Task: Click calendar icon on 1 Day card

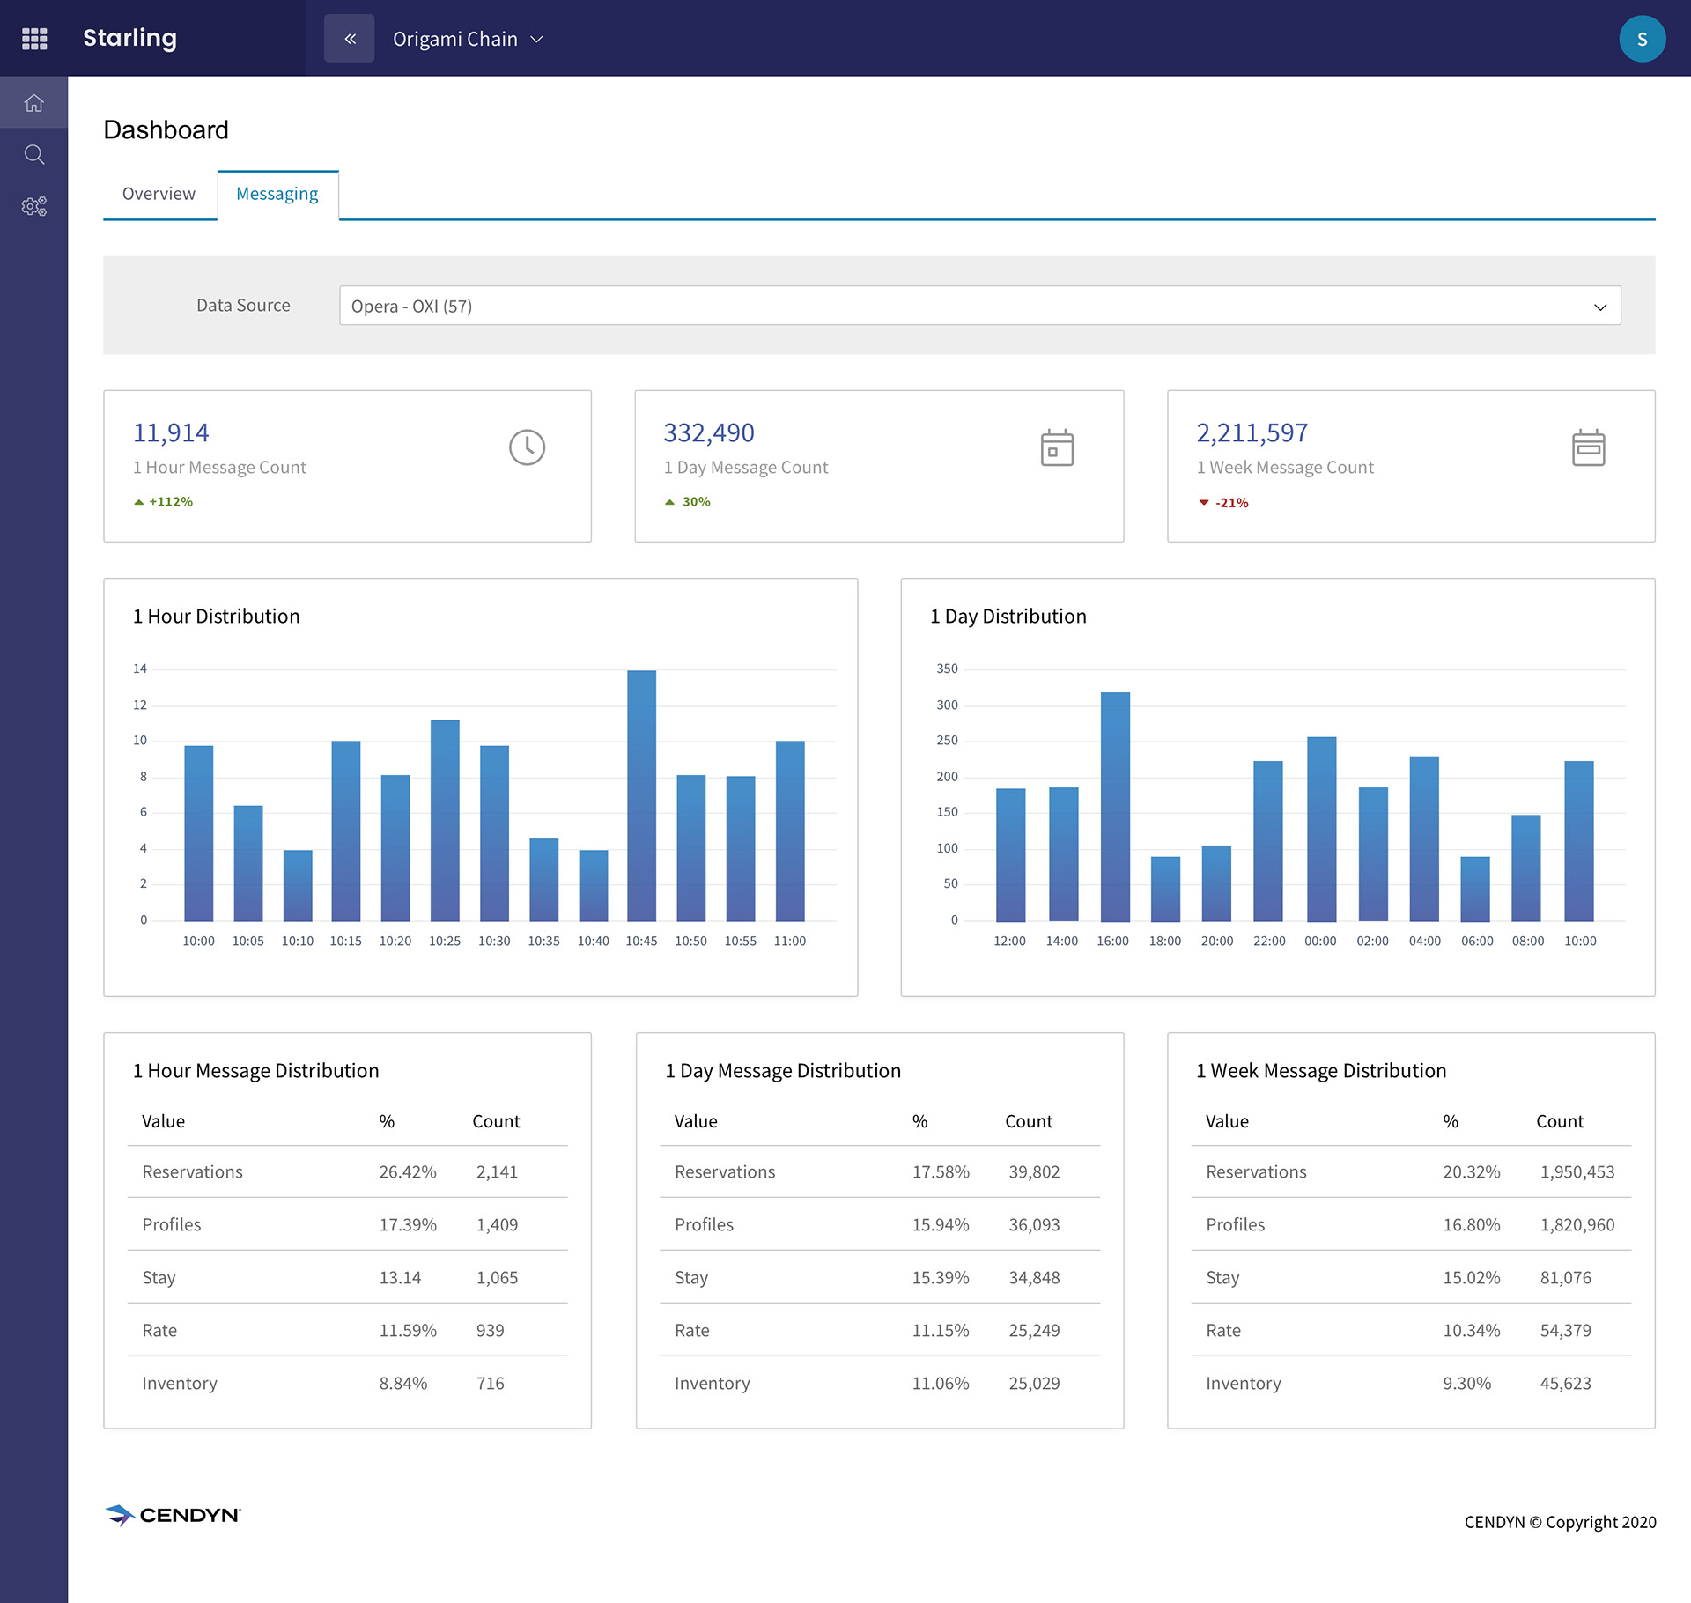Action: click(1057, 447)
